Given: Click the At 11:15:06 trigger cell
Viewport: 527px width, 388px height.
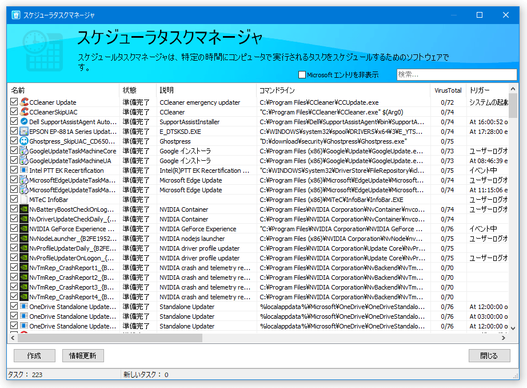Looking at the screenshot, I should coord(489,190).
